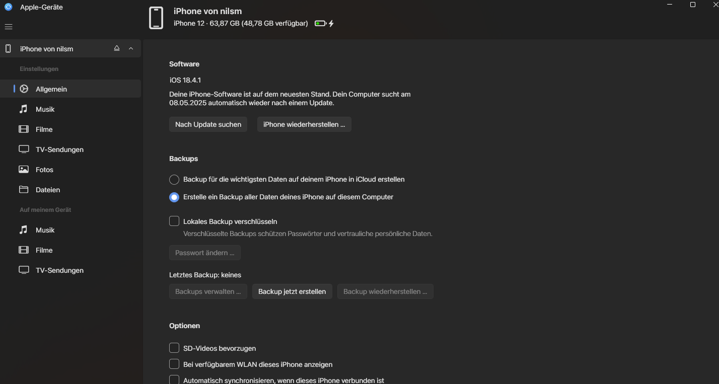The width and height of the screenshot is (719, 384).
Task: Click Backup jetzt erstellen button
Action: point(292,291)
